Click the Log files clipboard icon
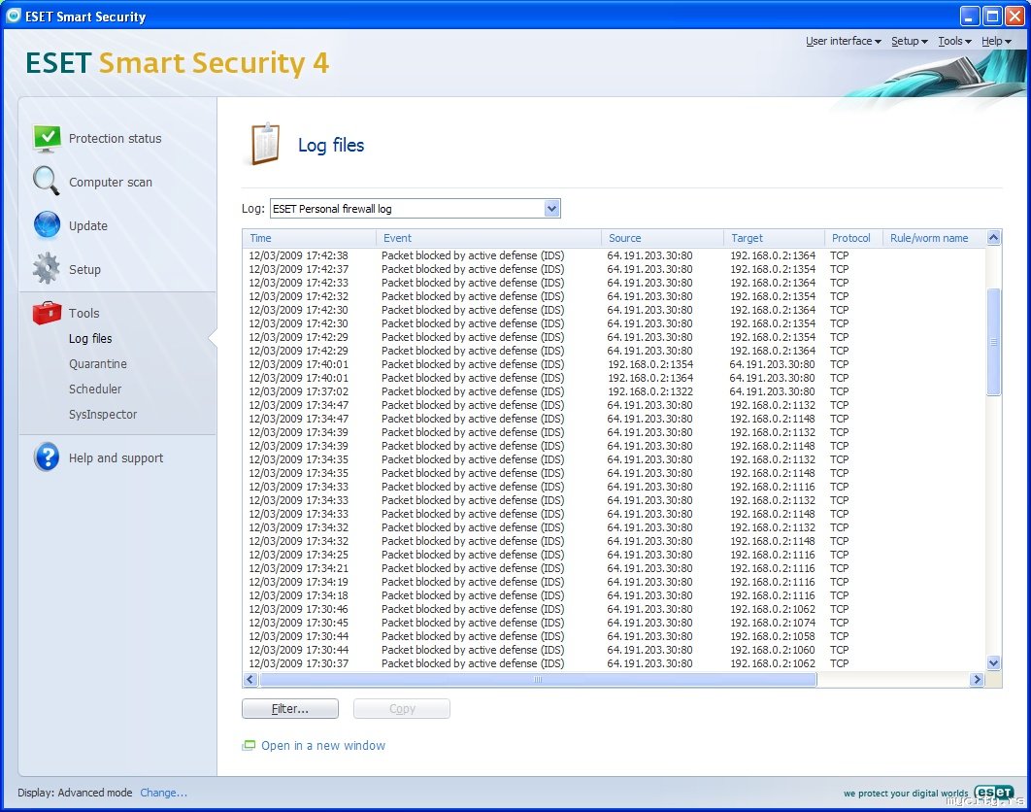The width and height of the screenshot is (1031, 812). point(265,144)
